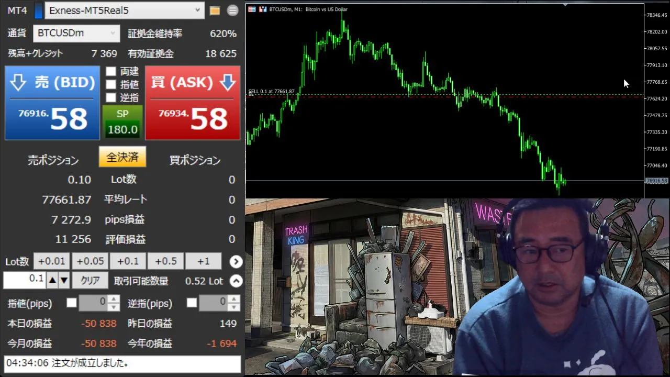Click the 全決済 close-all button
Image resolution: width=670 pixels, height=377 pixels.
click(122, 157)
